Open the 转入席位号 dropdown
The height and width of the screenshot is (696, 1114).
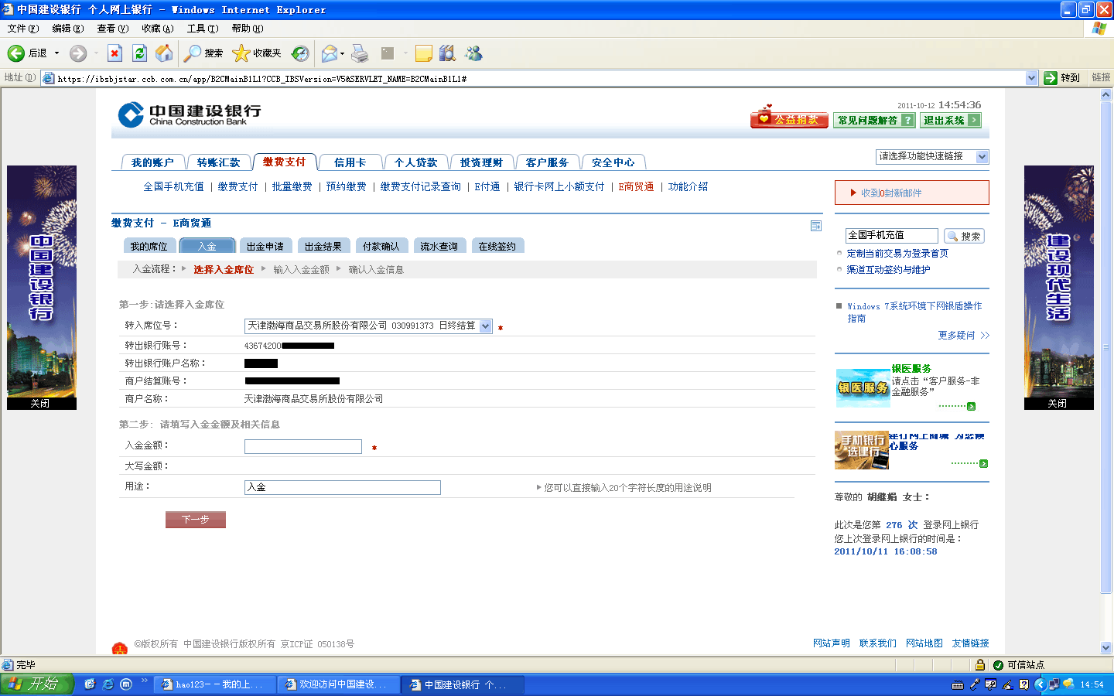(485, 326)
